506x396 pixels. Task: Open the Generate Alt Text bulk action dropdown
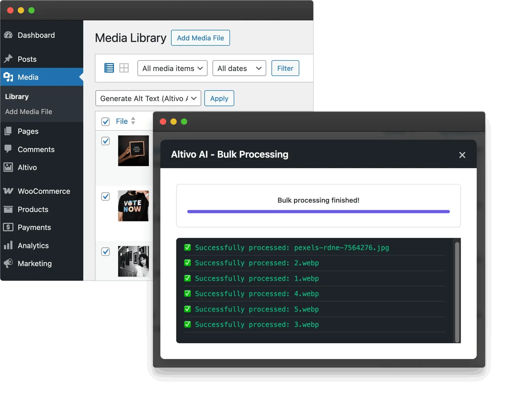148,98
